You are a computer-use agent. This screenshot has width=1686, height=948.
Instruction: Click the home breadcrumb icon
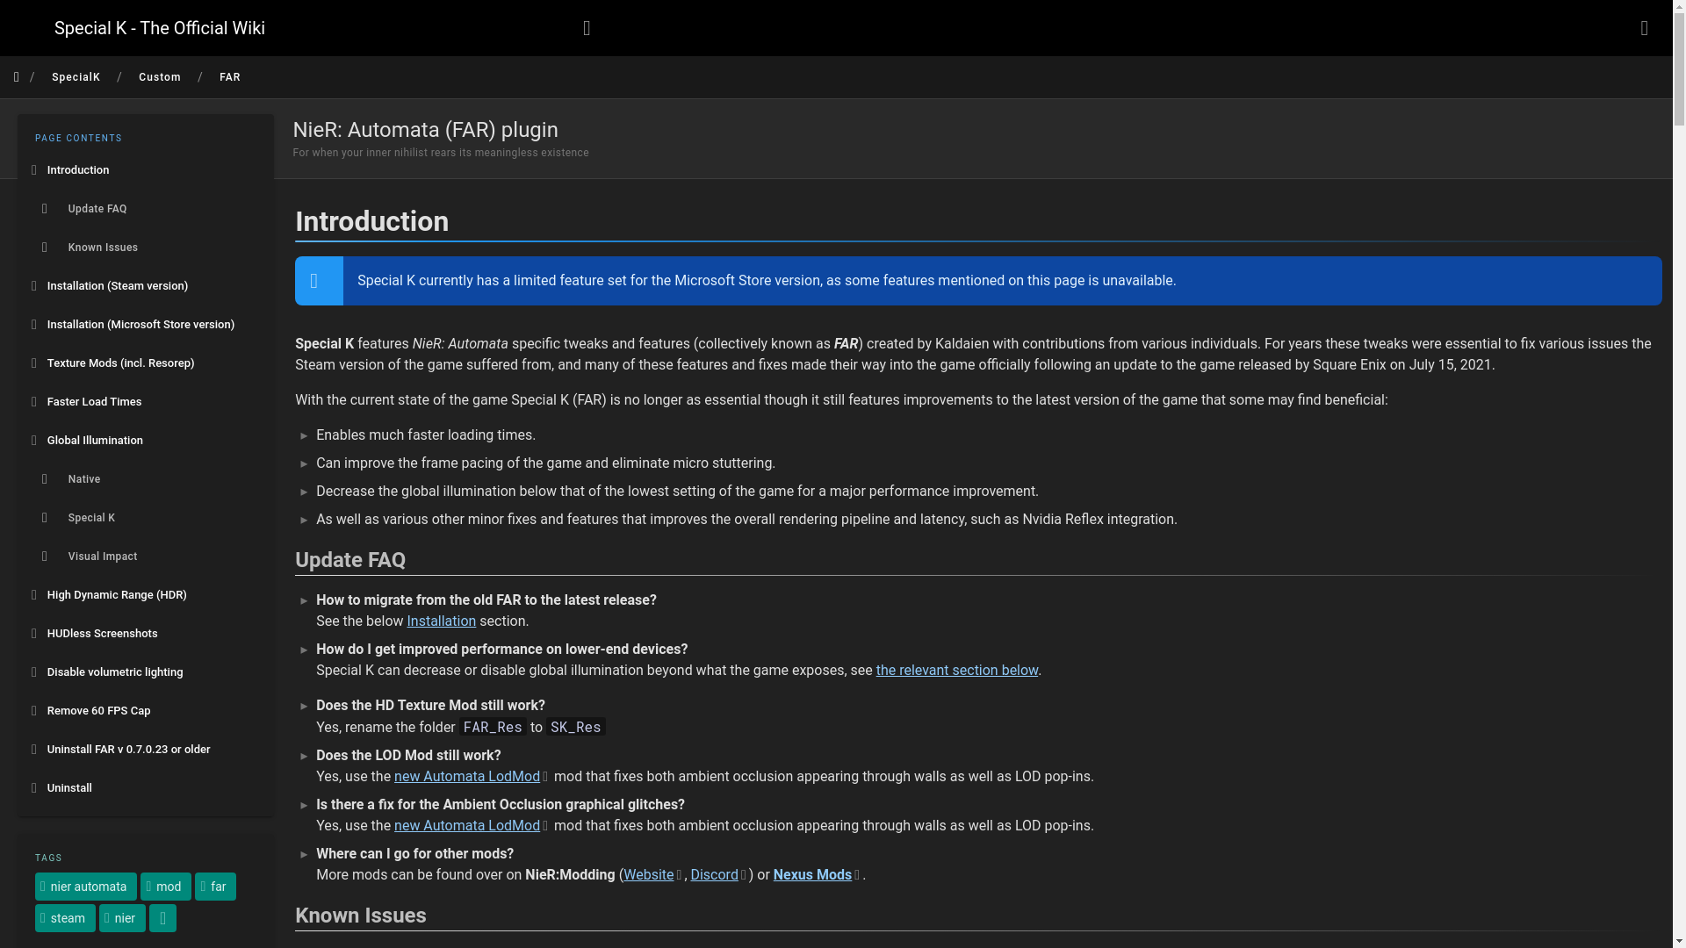click(17, 77)
